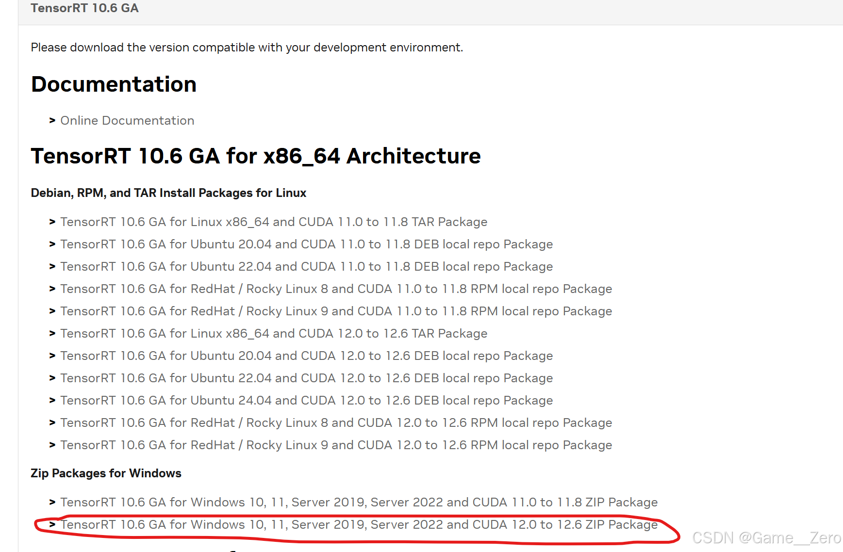Open RedHat / Rocky Linux 9 CUDA 12.0 to 12.6 RPM link
This screenshot has width=843, height=552.
point(336,445)
